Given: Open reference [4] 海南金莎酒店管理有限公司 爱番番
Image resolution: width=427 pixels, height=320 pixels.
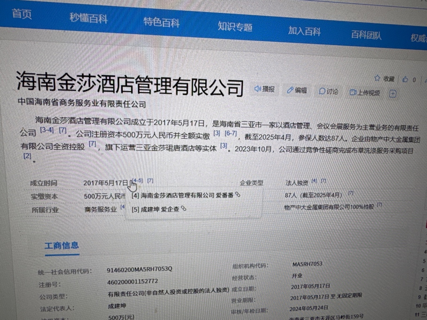Looking at the screenshot, I should tap(183, 195).
